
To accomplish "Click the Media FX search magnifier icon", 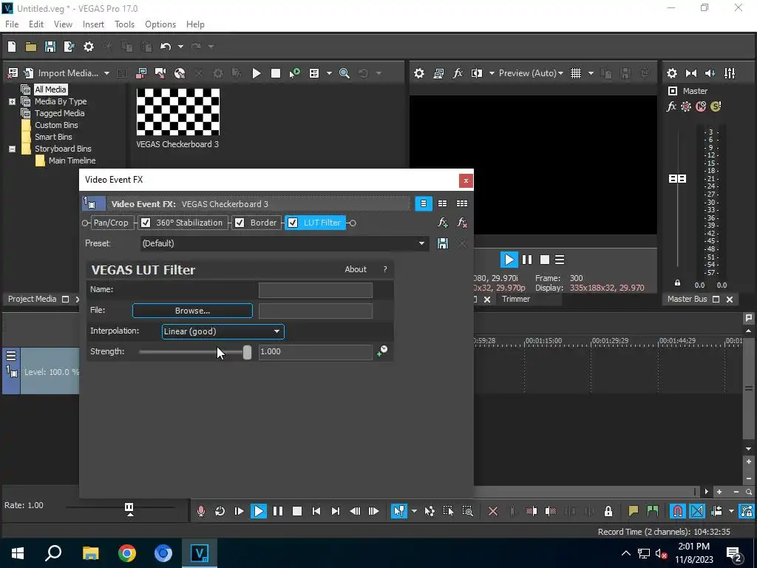I will pos(344,73).
